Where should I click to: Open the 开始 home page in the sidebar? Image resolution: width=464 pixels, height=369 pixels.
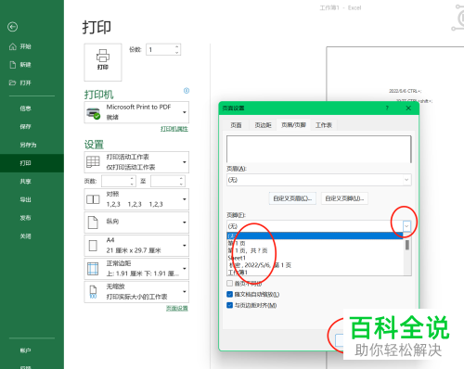click(20, 46)
